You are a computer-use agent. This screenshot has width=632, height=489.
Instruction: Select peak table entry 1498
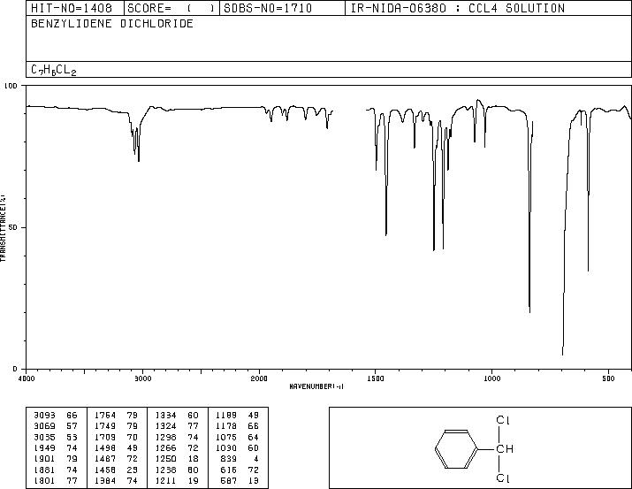tap(105, 447)
